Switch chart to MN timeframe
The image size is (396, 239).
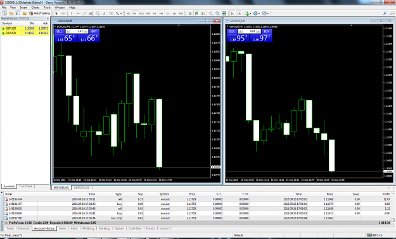pos(181,13)
